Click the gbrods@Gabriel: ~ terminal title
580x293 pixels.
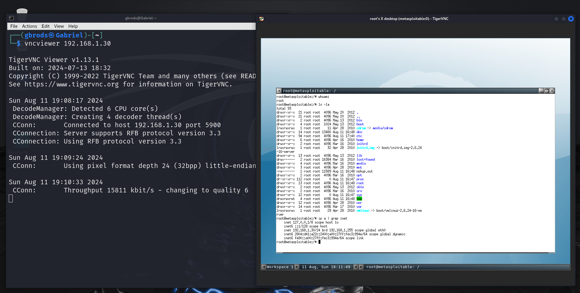(141, 18)
